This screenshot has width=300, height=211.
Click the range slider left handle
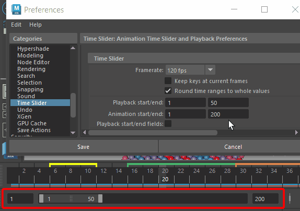[x=41, y=198]
